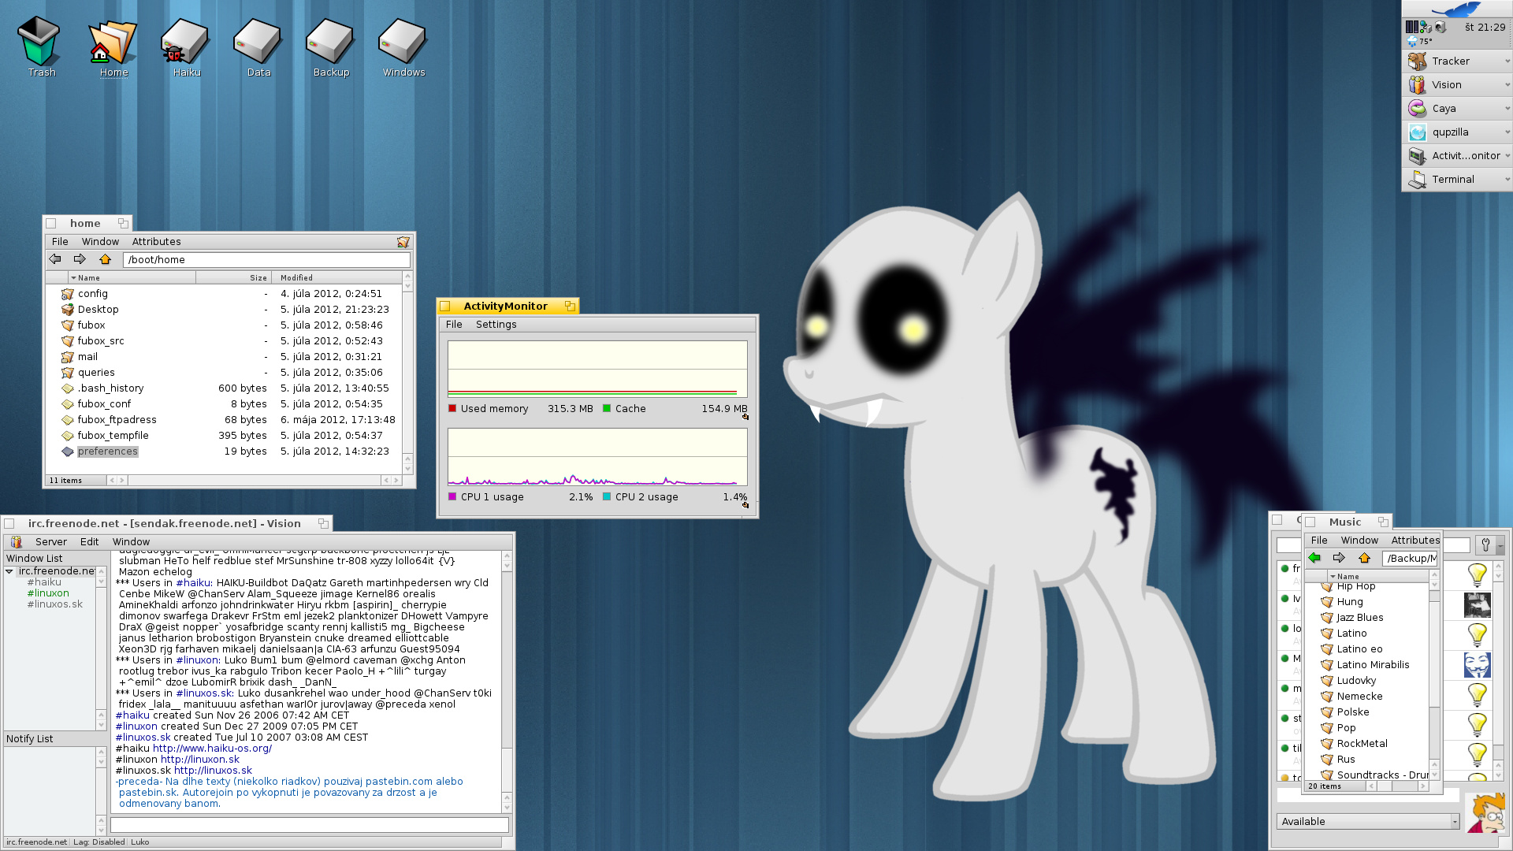Click the CPU 2 usage cyan swatch
Screen dimensions: 1513x851
(607, 496)
